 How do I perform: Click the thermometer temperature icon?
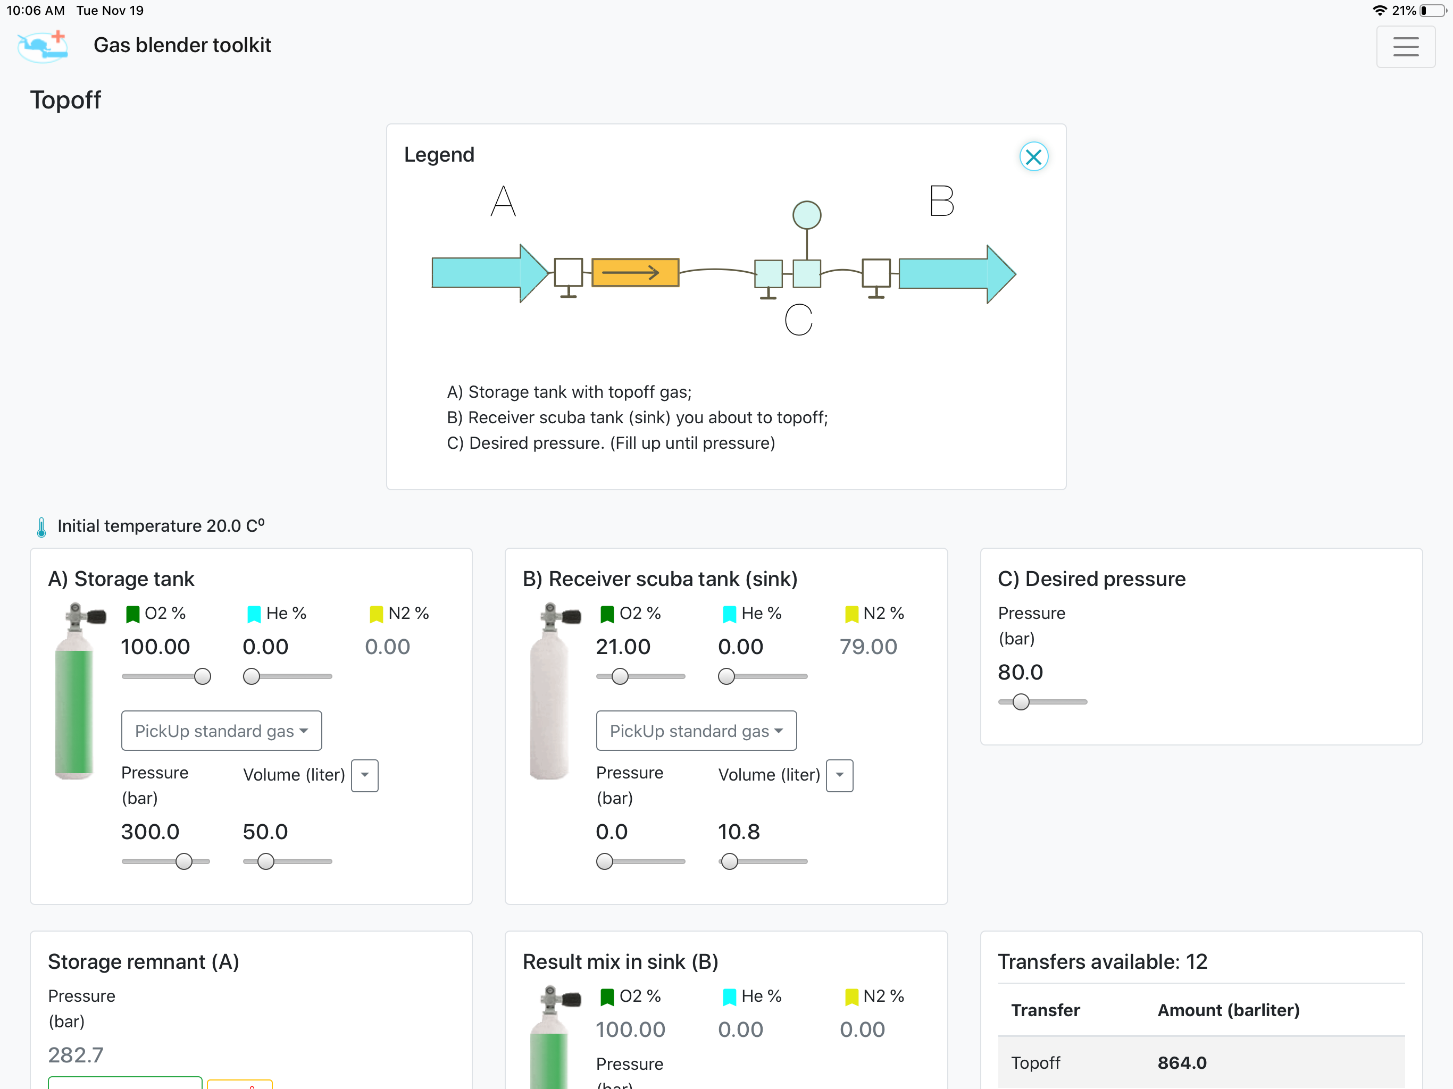pyautogui.click(x=41, y=527)
